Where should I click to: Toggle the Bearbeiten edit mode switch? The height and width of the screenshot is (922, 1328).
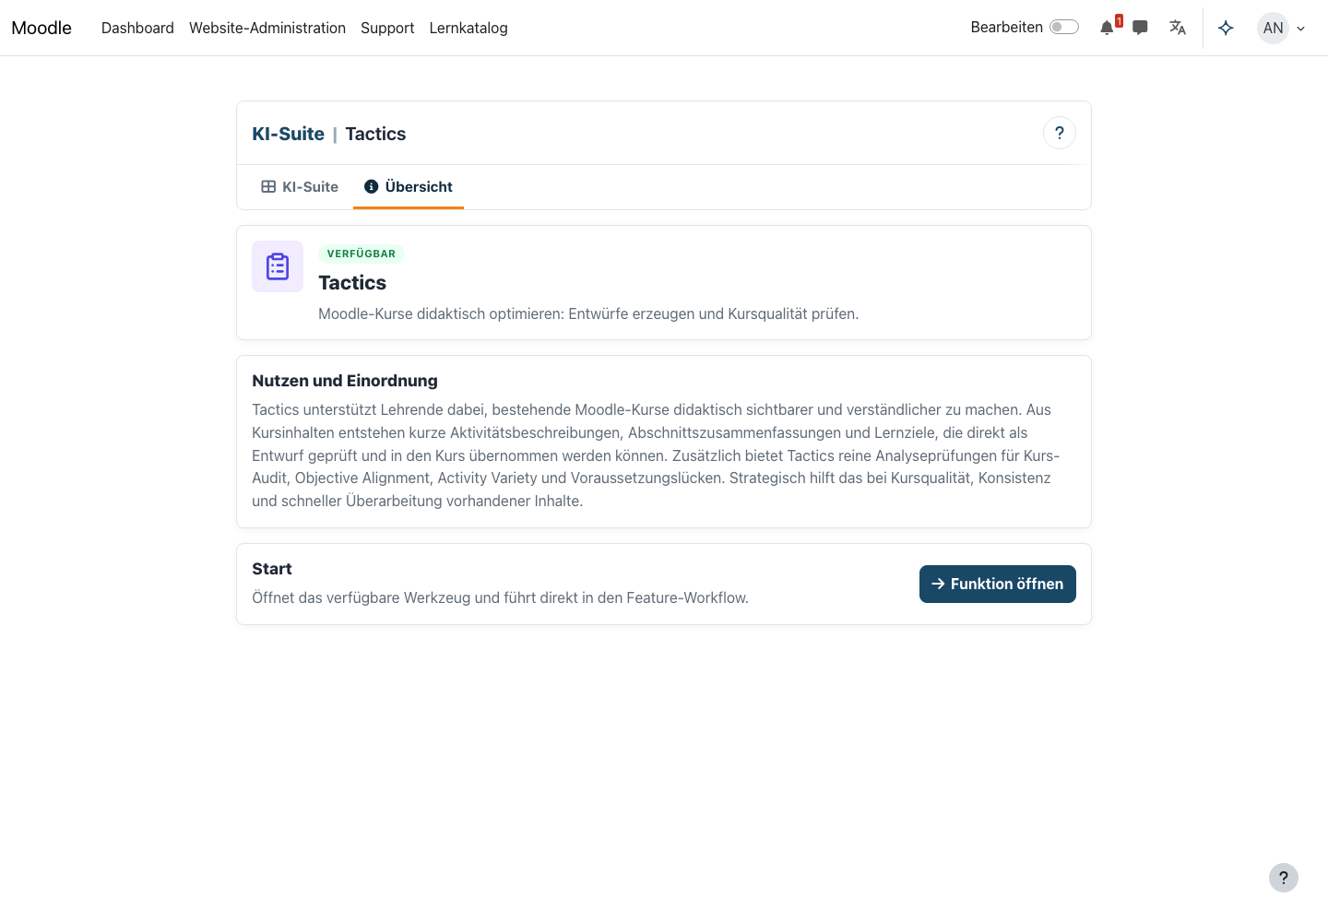pyautogui.click(x=1064, y=27)
